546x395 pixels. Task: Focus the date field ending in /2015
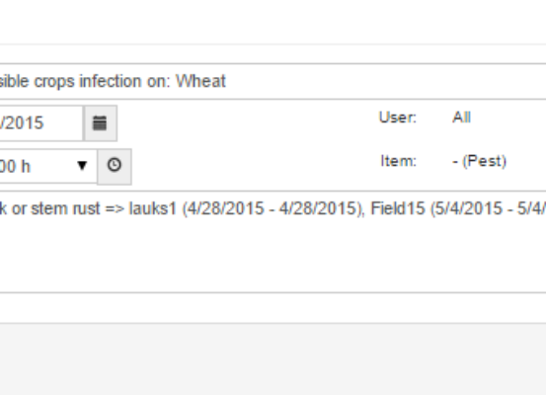click(x=41, y=123)
